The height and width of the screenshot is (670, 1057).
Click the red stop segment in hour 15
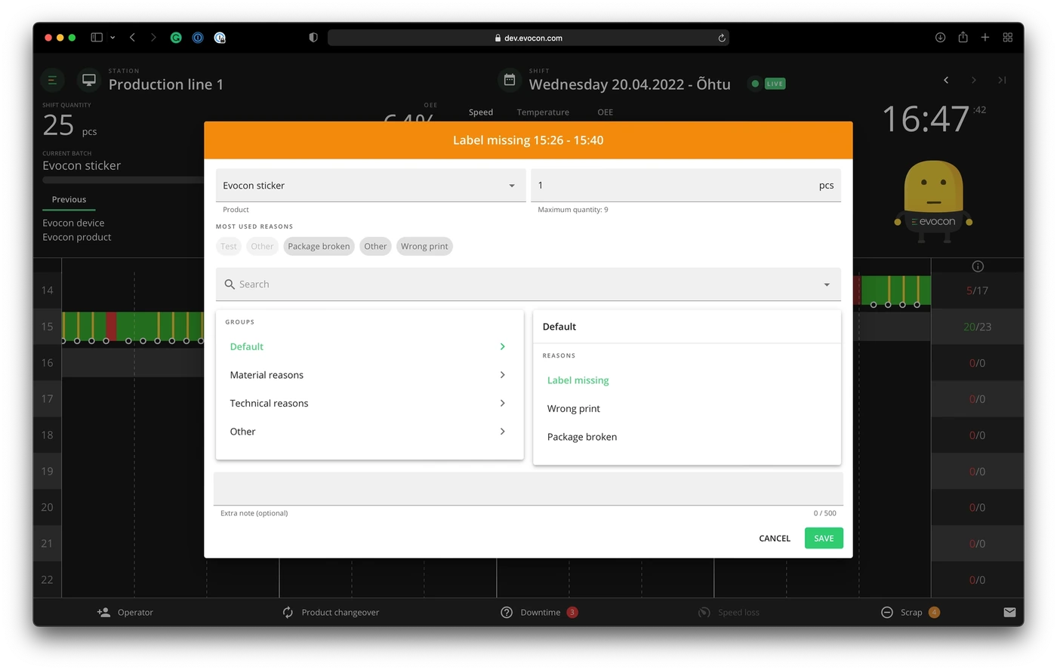click(112, 326)
